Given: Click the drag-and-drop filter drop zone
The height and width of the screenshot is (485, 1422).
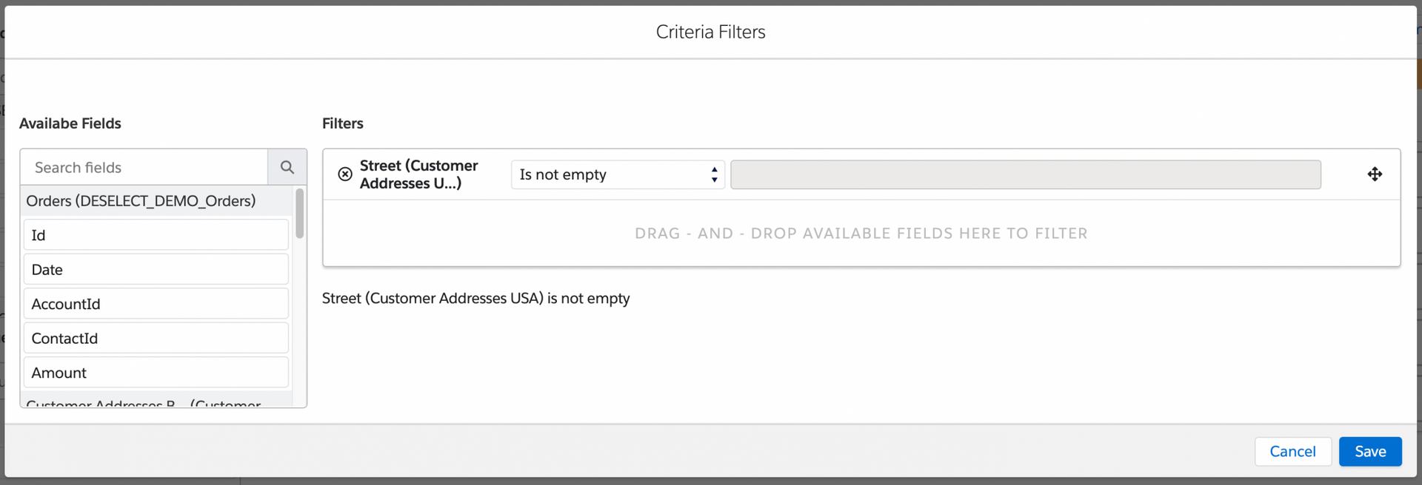Looking at the screenshot, I should click(x=861, y=234).
